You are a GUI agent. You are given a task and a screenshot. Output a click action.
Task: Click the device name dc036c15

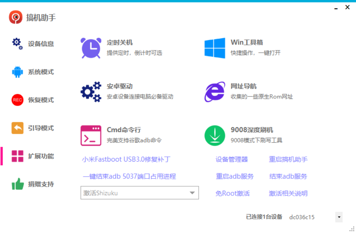click(301, 217)
